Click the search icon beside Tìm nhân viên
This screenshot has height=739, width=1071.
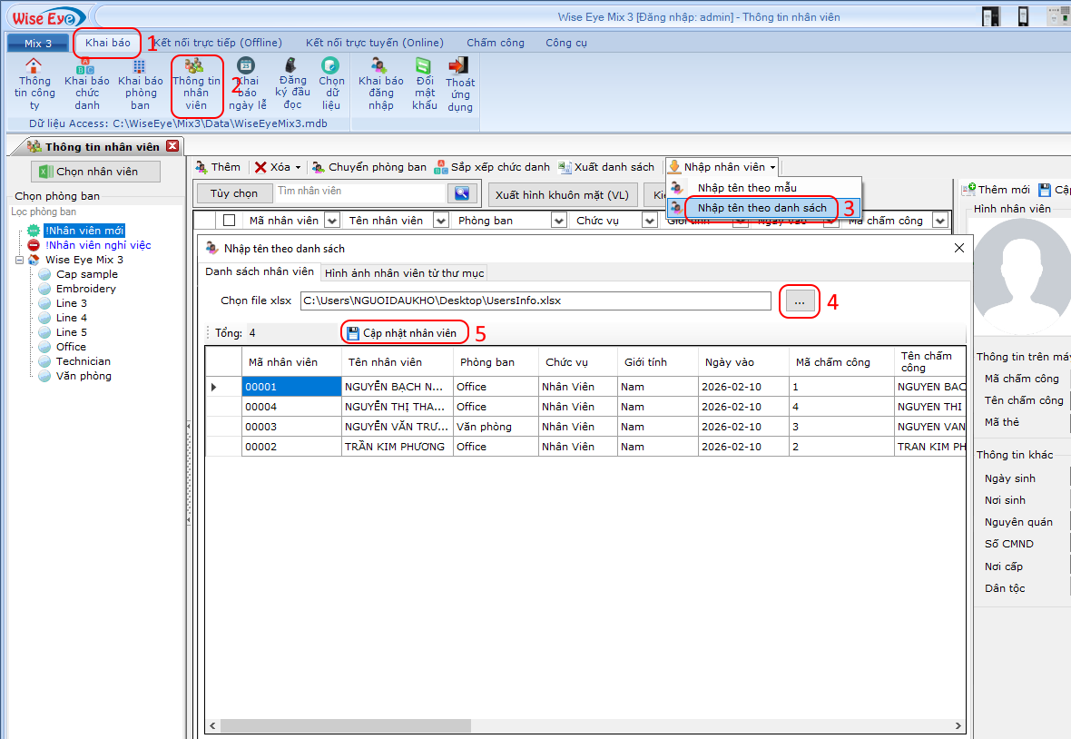[462, 192]
